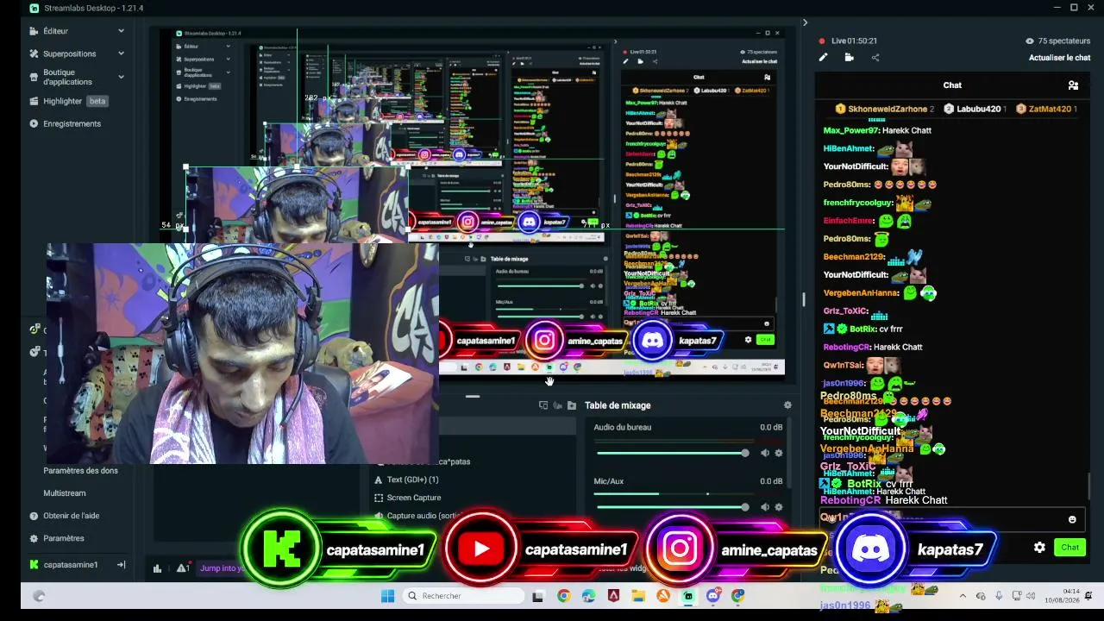The image size is (1104, 621).
Task: Click the Boutique d'applications icon
Action: click(34, 77)
